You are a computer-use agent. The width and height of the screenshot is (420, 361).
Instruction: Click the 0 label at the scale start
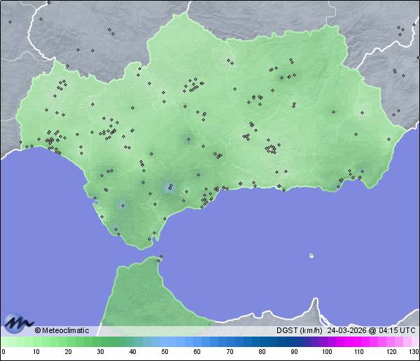(3, 352)
